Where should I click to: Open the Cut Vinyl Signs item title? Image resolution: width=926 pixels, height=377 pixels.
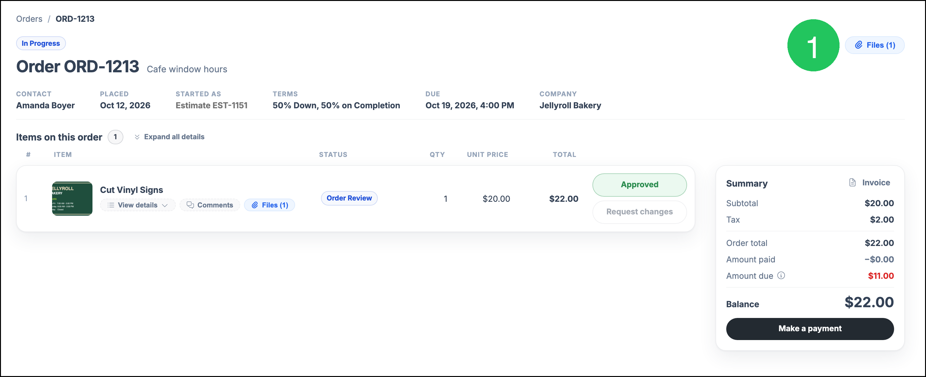(131, 190)
